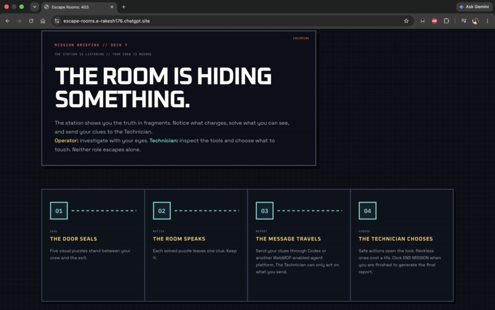
Task: Click the 'Operator:' highlighted word
Action: click(x=66, y=140)
